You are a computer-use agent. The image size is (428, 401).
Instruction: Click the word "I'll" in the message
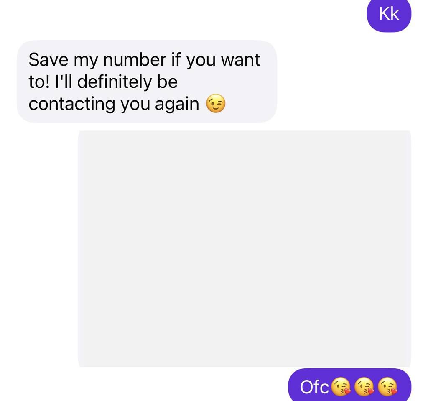tap(64, 82)
